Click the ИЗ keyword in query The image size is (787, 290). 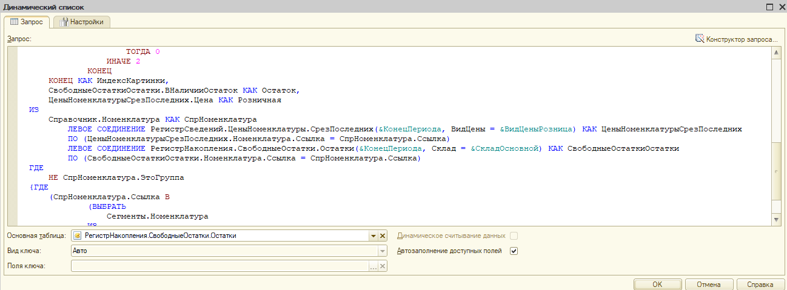coord(34,110)
